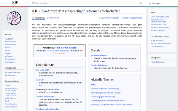Open KIF 53,0 in Passau link
The height and width of the screenshot is (111, 178).
[x=67, y=48]
